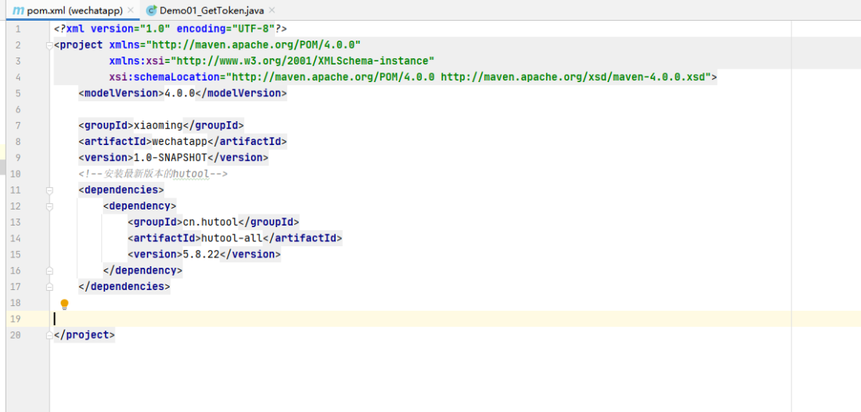Click version value 1.0-SNAPSHOT
The height and width of the screenshot is (412, 861).
pyautogui.click(x=171, y=158)
